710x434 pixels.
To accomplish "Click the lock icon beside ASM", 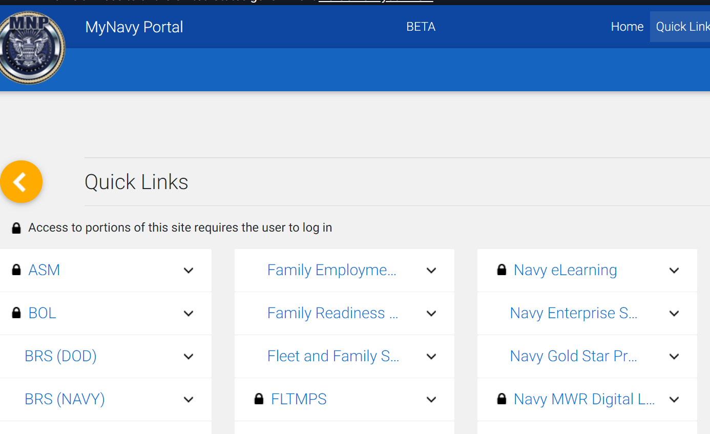I will (16, 270).
